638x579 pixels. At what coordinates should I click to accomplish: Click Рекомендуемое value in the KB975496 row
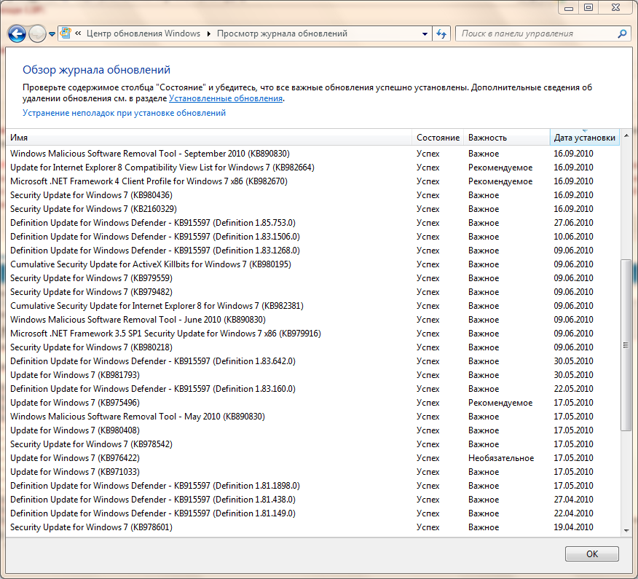tap(500, 403)
